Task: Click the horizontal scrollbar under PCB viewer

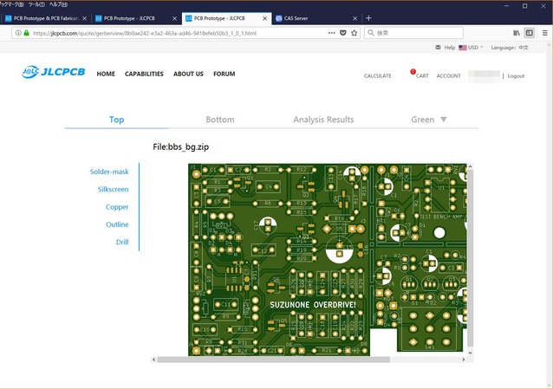Action: 273,360
